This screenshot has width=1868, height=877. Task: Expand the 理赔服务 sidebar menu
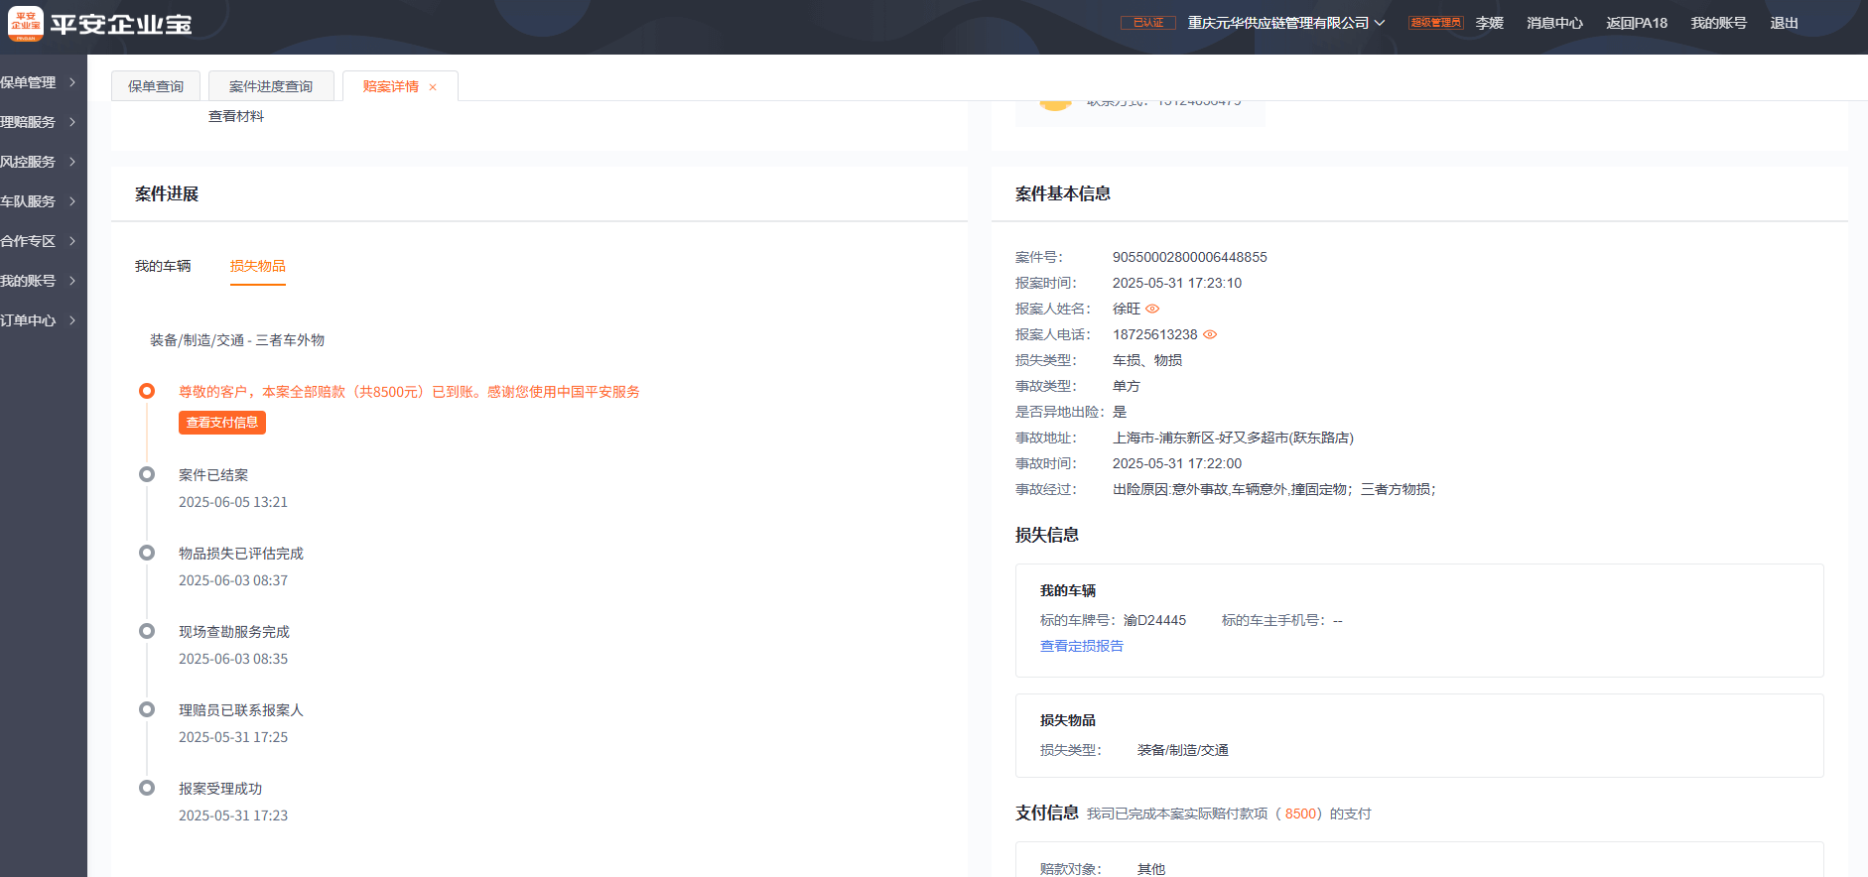coord(40,122)
